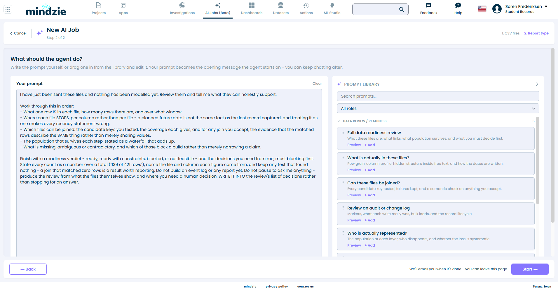Change language via the US flag

coord(482,9)
